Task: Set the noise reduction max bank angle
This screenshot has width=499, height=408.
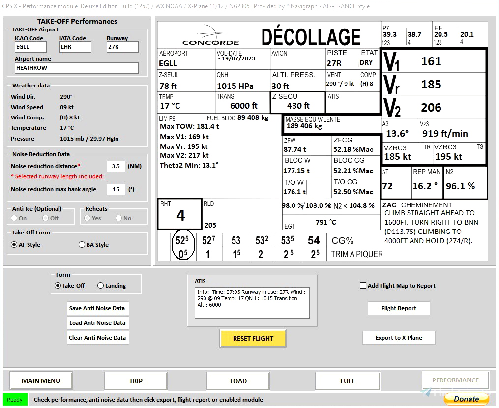Action: [116, 189]
